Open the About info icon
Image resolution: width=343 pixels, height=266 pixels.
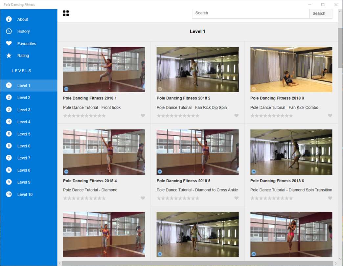[x=9, y=19]
